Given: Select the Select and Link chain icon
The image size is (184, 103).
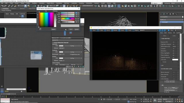Looking at the screenshot, I should tap(9, 6).
